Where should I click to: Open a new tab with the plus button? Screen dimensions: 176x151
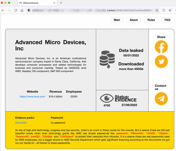pyautogui.click(x=61, y=3)
